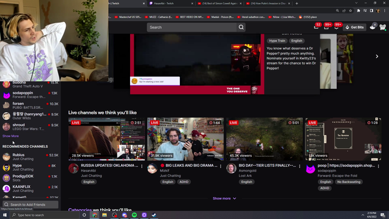This screenshot has height=219, width=389.
Task: Click the Chrome extensions puzzle icon
Action: click(x=358, y=11)
